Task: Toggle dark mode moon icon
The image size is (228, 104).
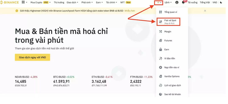Action: 221,3
